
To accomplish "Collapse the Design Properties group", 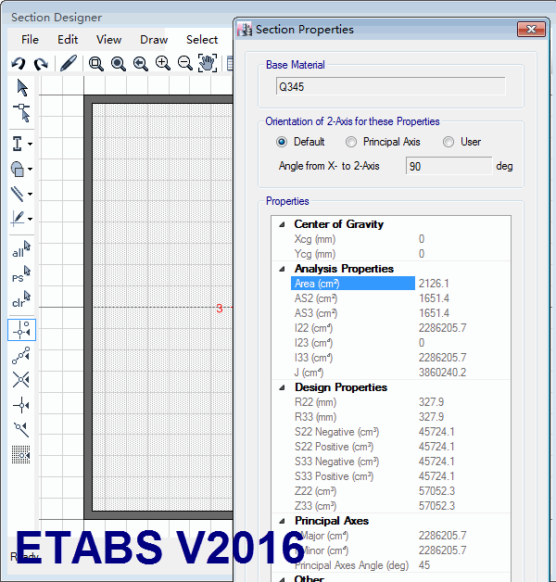I will (283, 388).
